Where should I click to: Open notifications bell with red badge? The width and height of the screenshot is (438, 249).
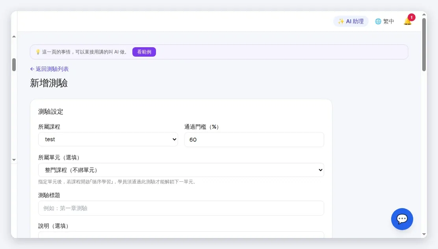tap(408, 21)
